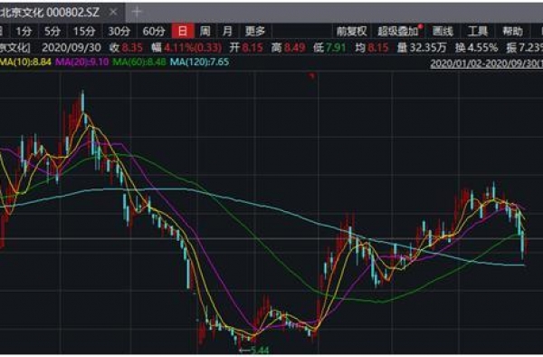Select the 北京文化 000802.SZ tab
This screenshot has width=543, height=357.
[x=50, y=13]
